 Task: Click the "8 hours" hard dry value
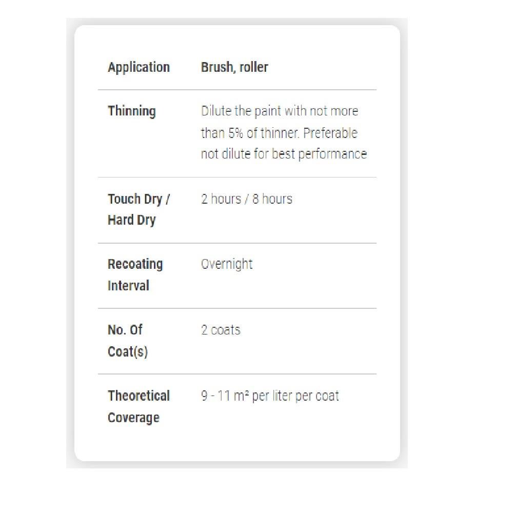point(272,199)
